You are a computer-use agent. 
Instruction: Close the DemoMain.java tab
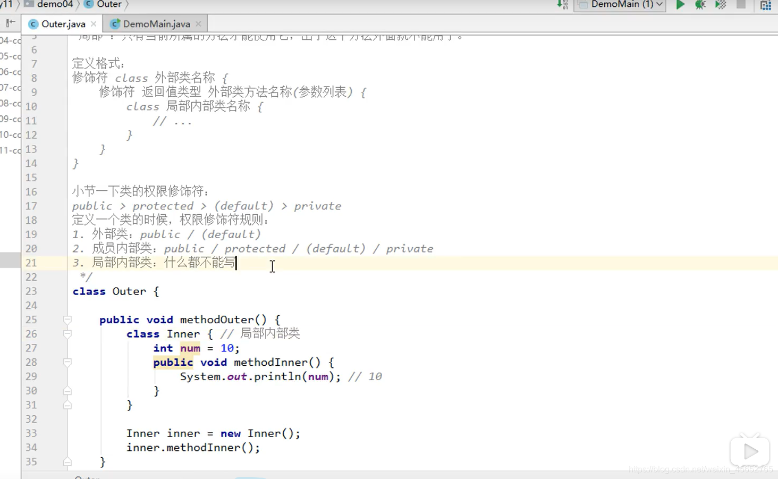198,24
